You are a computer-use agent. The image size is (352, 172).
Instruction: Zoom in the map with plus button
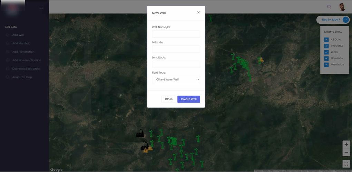[346, 144]
